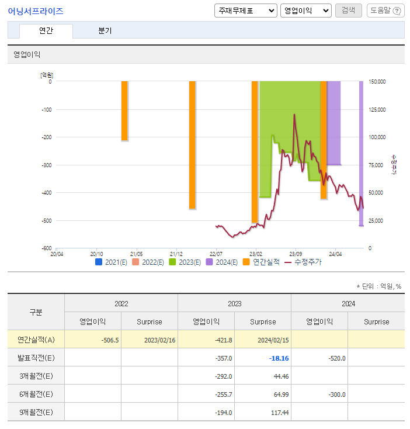The width and height of the screenshot is (410, 429).
Task: Click the 수정주가 price line peak
Action: 294,115
